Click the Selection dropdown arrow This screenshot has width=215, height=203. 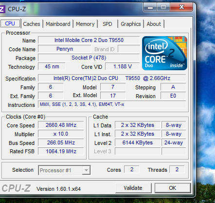pyautogui.click(x=86, y=170)
